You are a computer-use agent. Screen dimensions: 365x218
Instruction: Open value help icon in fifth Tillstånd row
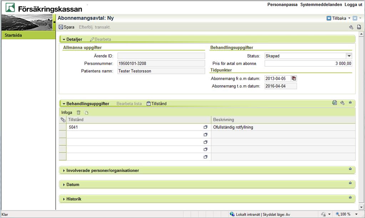pos(205,157)
